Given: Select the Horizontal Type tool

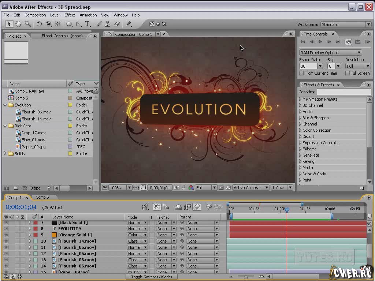Looking at the screenshot, I should pos(88,24).
